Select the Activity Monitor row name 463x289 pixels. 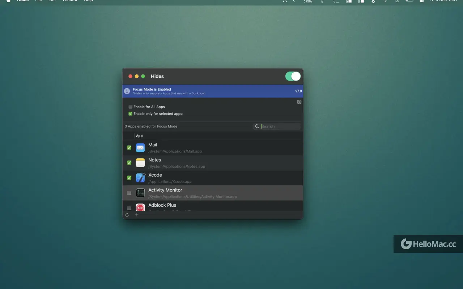[165, 190]
